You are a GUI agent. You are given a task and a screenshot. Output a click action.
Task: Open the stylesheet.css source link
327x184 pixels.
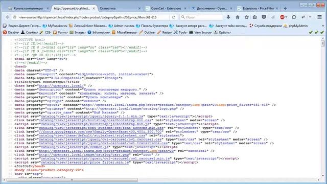click(92, 135)
